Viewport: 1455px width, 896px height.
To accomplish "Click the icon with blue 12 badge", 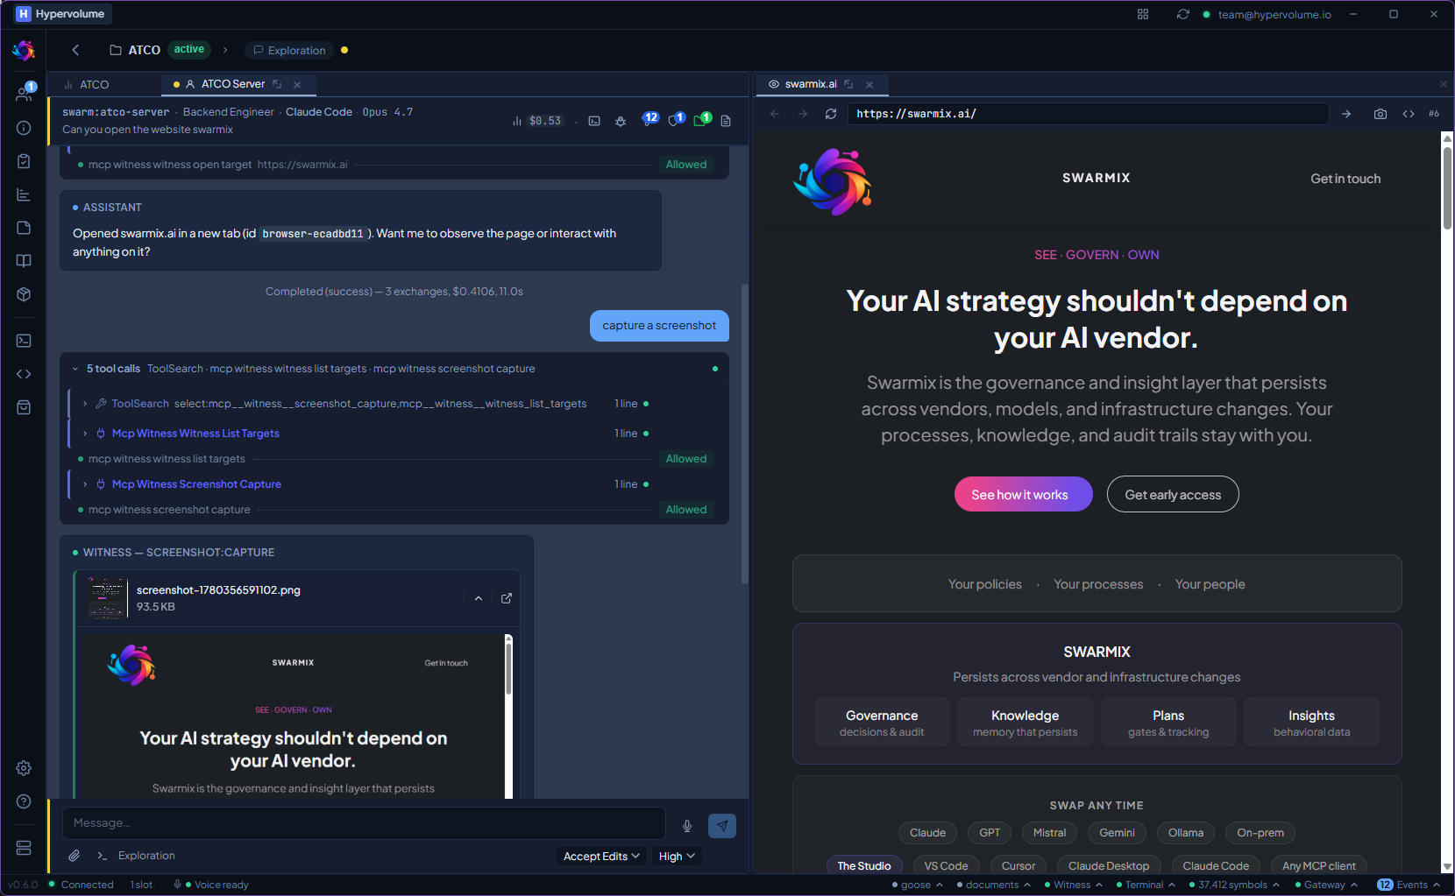I will coord(649,119).
